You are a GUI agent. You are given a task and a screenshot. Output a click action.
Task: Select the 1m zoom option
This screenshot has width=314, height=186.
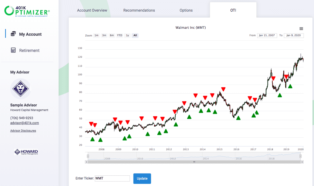tap(96, 35)
